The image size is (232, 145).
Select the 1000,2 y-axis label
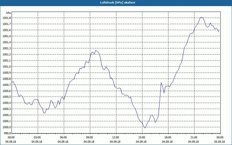[x=7, y=115]
